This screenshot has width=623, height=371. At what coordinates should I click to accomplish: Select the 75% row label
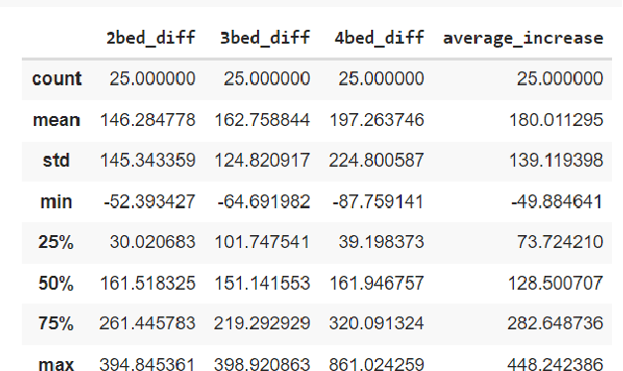coord(56,323)
